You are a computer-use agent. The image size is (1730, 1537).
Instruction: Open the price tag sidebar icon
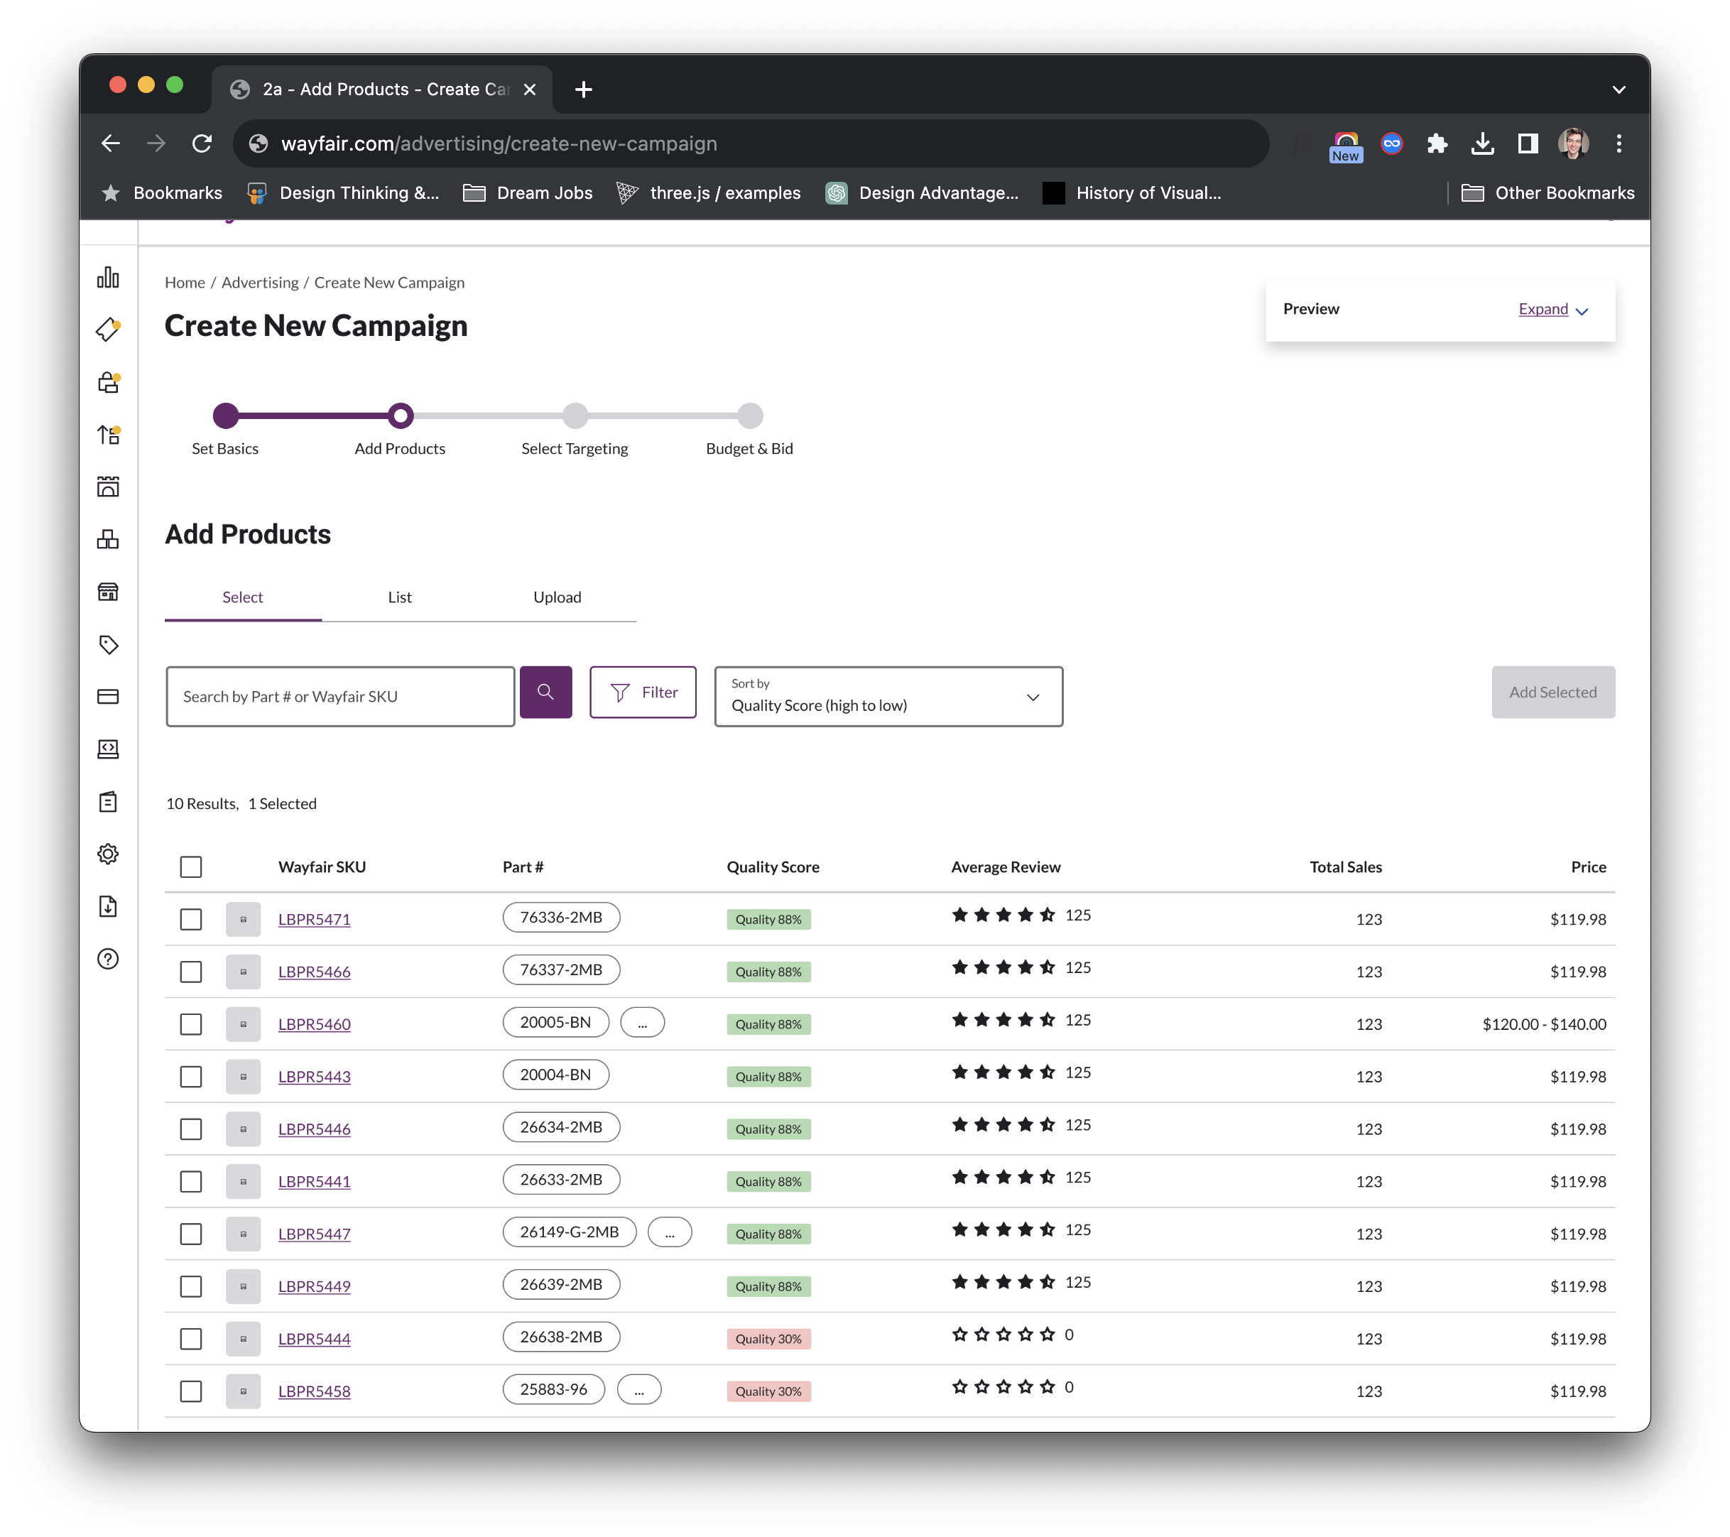pos(109,644)
